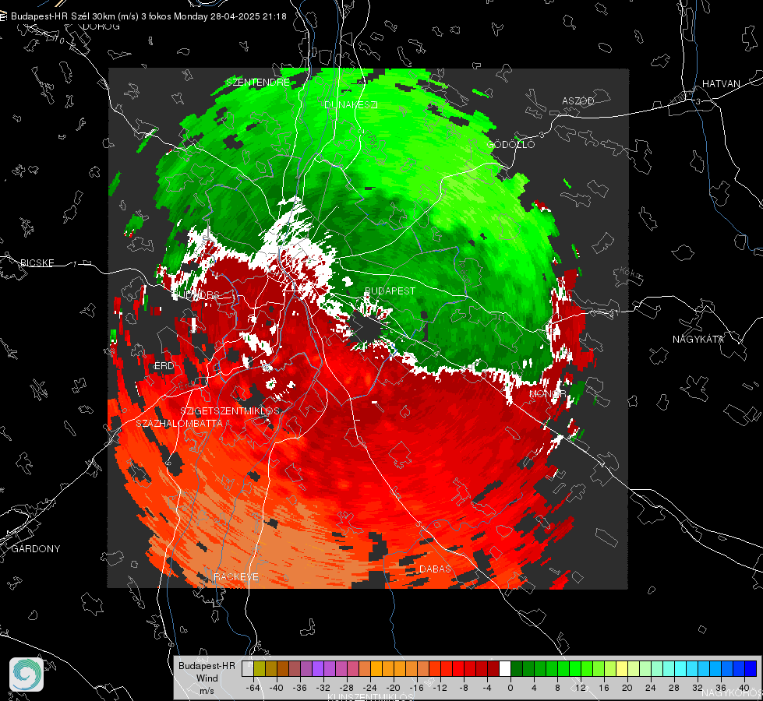Screen dimensions: 763x701
Task: Click the legend value 24
Action: (651, 689)
